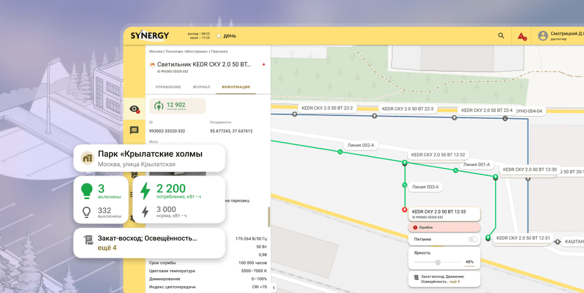
Task: Click the gray pin next to КАШТАН
Action: coord(557,242)
